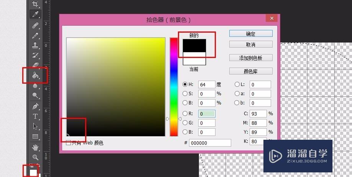Click the 取消 cancel button
352x177 pixels.
point(251,44)
